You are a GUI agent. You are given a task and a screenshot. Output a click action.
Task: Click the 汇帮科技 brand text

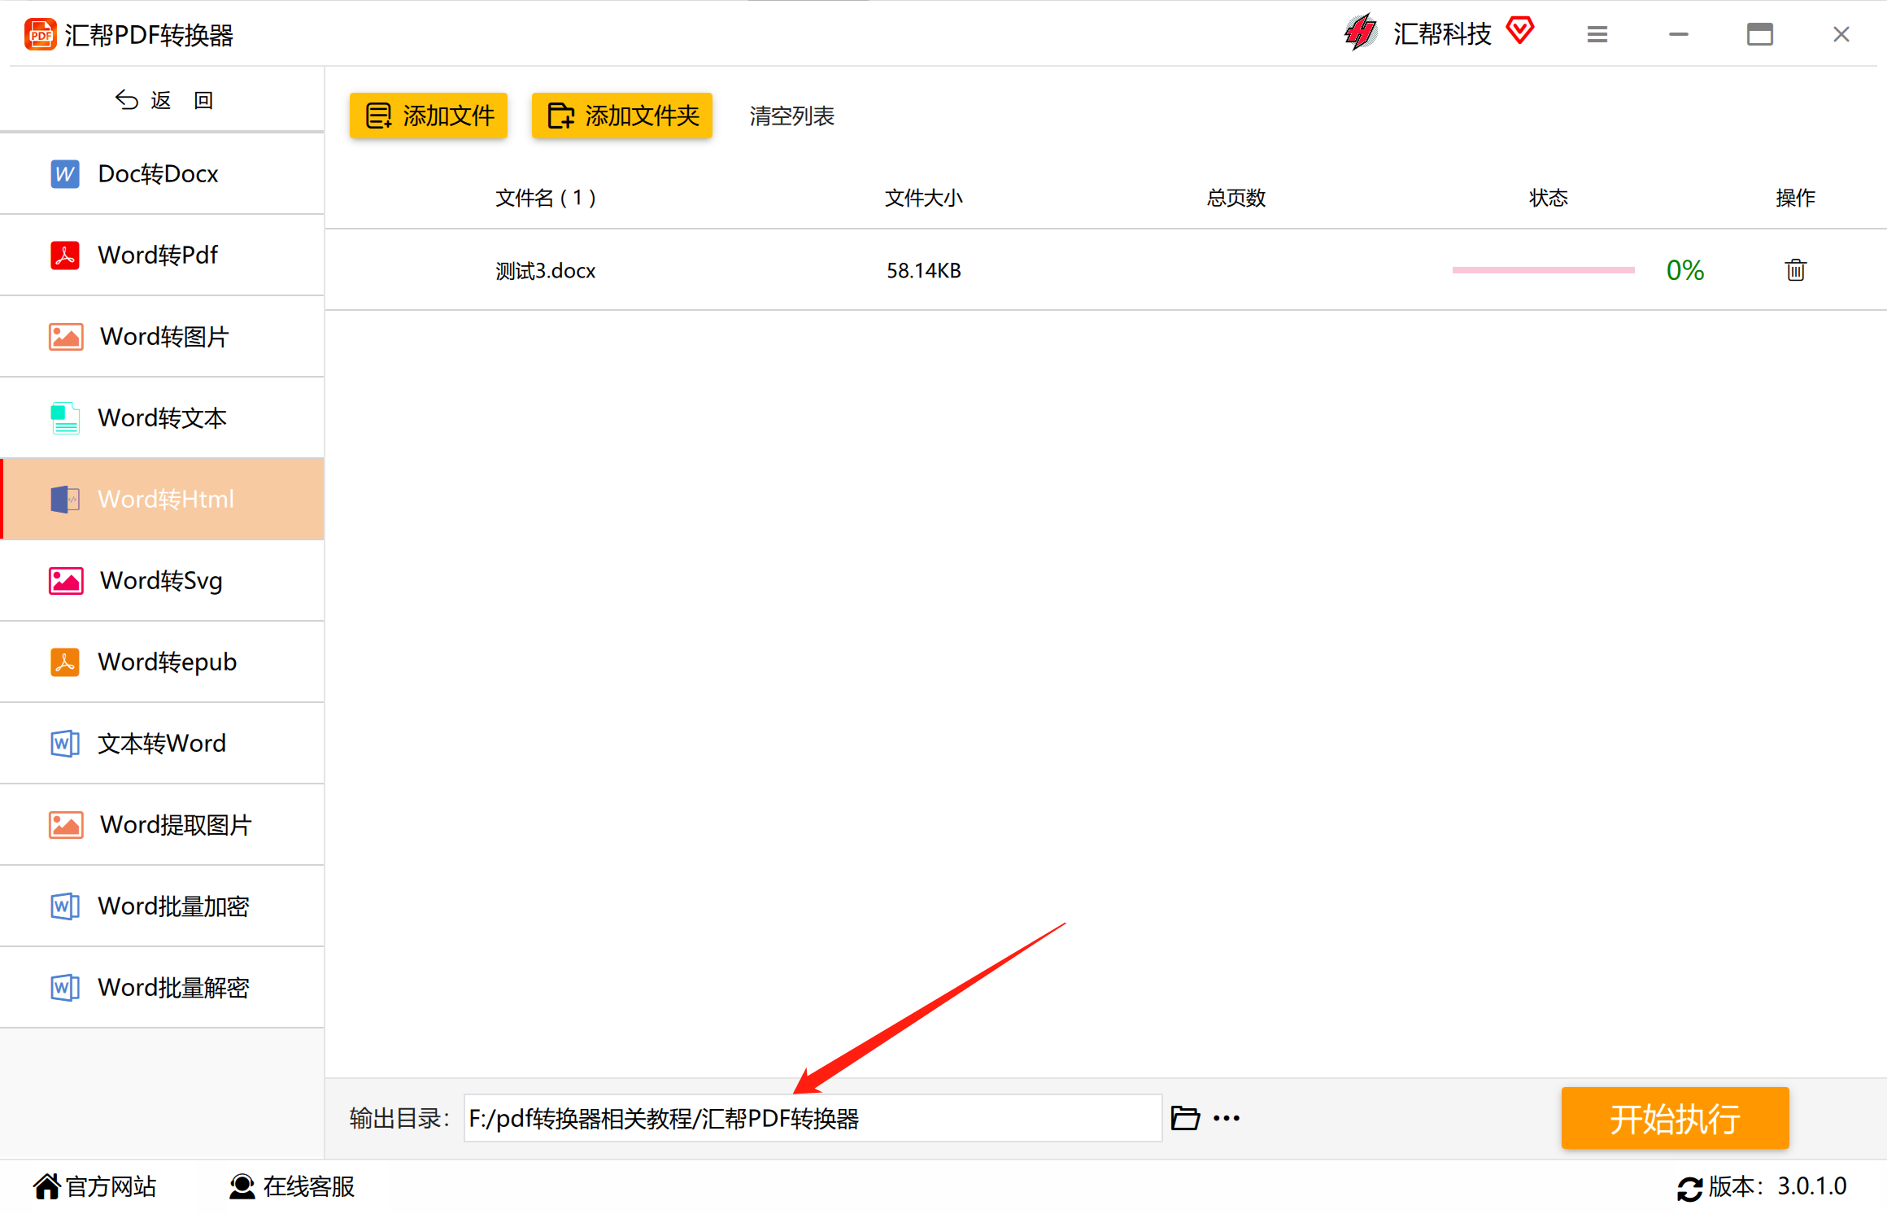pos(1442,33)
